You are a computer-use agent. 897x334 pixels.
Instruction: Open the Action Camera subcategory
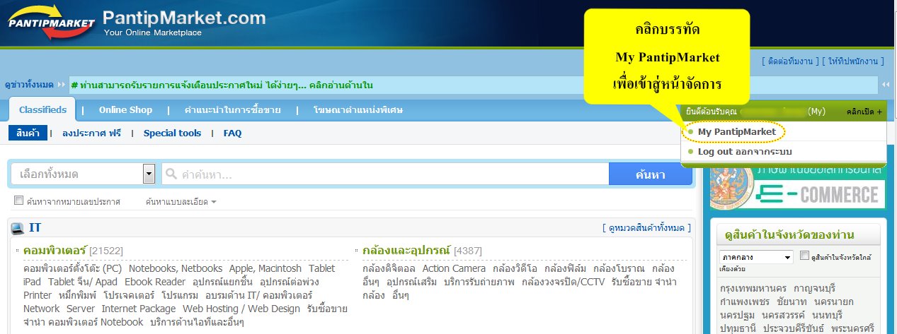click(x=454, y=269)
